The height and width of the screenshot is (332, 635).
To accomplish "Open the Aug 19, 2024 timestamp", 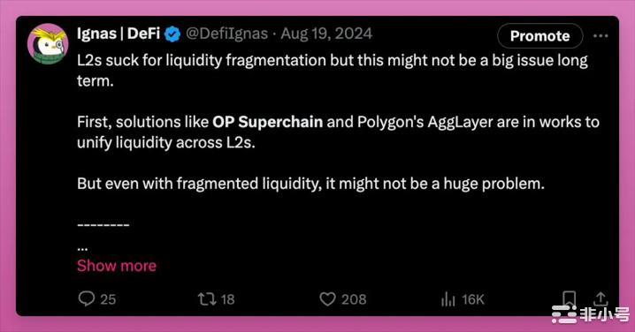I will click(x=326, y=34).
